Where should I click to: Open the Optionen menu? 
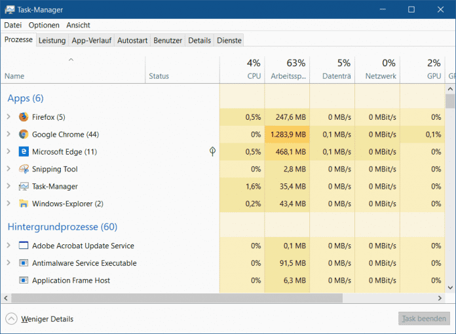coord(44,25)
